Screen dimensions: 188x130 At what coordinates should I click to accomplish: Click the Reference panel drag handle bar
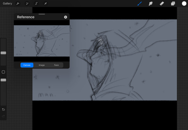(x=42, y=14)
